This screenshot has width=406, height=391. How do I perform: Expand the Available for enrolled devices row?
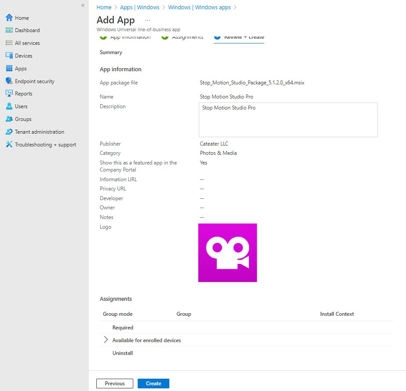coord(106,340)
